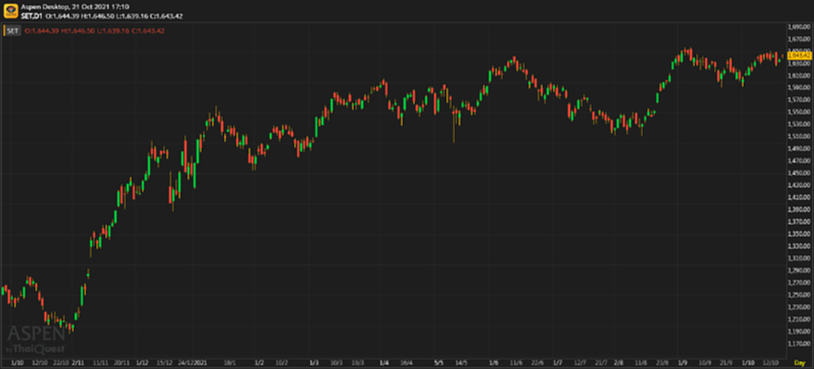This screenshot has height=369, width=814.
Task: Click the 18/1 date axis label
Action: point(230,362)
